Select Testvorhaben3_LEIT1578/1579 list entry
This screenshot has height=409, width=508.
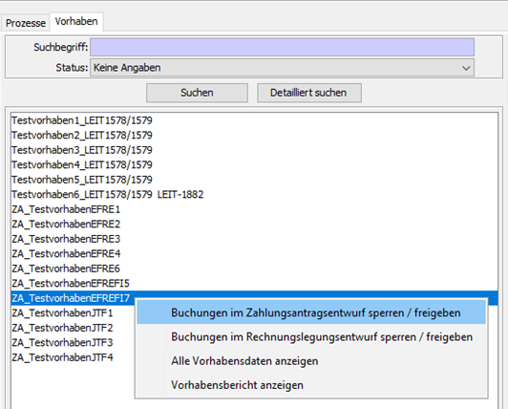tap(82, 150)
